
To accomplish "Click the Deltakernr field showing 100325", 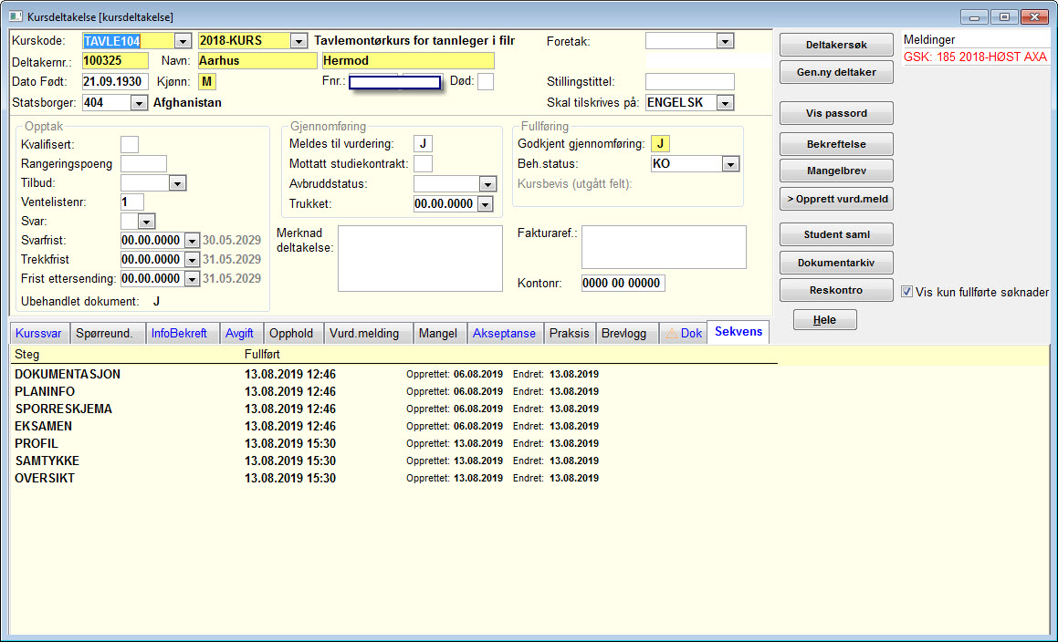I will click(x=115, y=61).
